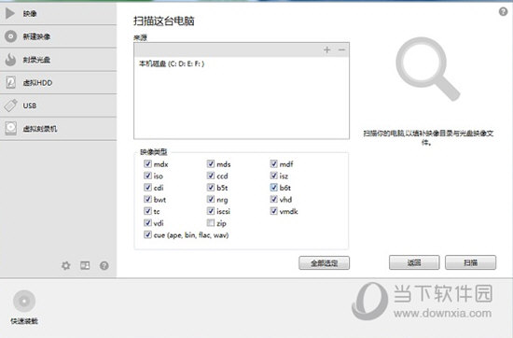Screen dimensions: 513x338
Task: Open the 映像 section in the sidebar
Action: coord(58,13)
